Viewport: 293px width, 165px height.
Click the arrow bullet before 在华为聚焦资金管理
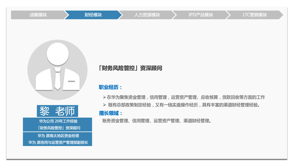pos(104,98)
